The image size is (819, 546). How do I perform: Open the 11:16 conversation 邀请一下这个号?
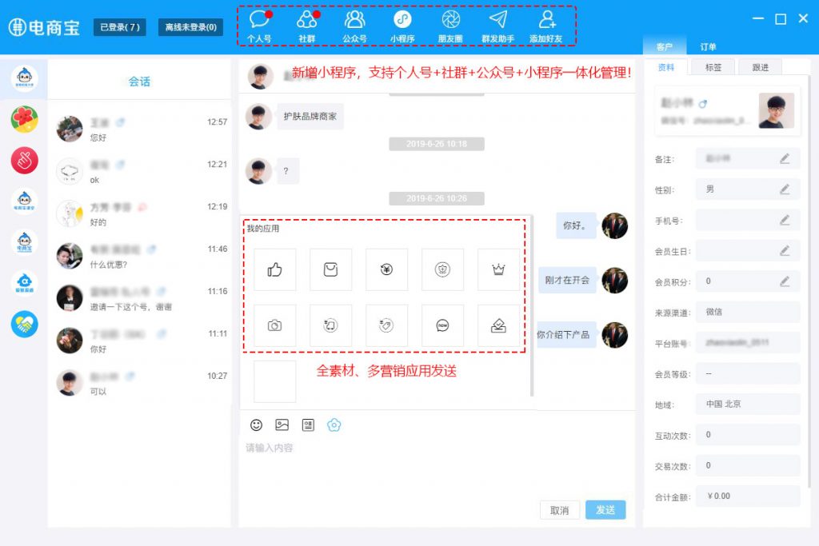141,298
